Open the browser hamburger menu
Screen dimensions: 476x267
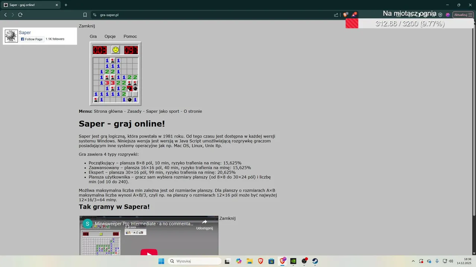click(x=470, y=15)
